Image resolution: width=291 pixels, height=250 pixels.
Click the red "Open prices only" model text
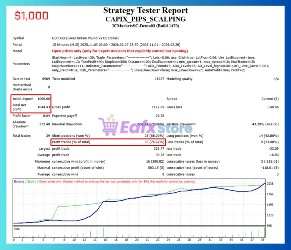(x=120, y=51)
